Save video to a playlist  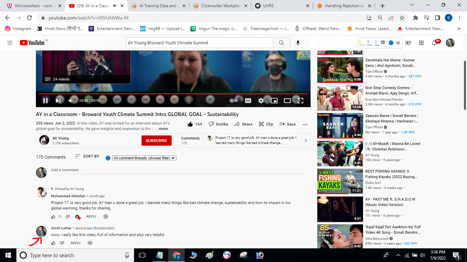pyautogui.click(x=288, y=124)
